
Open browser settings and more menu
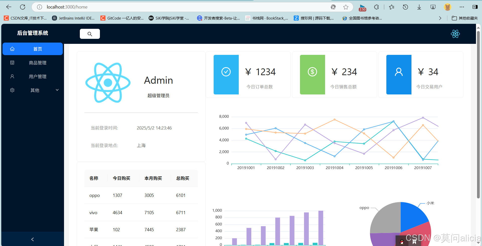click(462, 7)
